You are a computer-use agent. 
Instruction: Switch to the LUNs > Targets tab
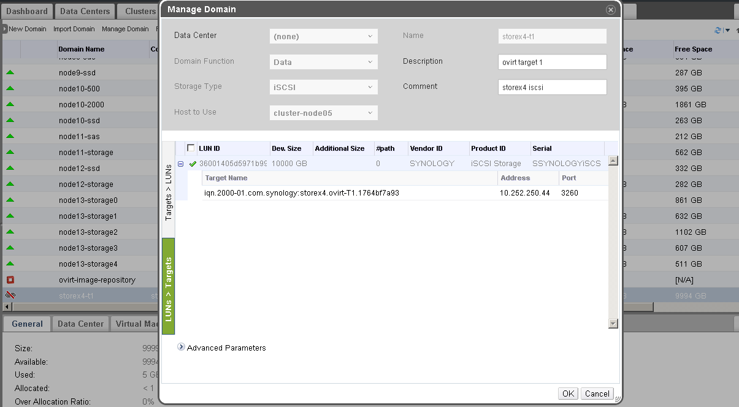[x=169, y=286]
